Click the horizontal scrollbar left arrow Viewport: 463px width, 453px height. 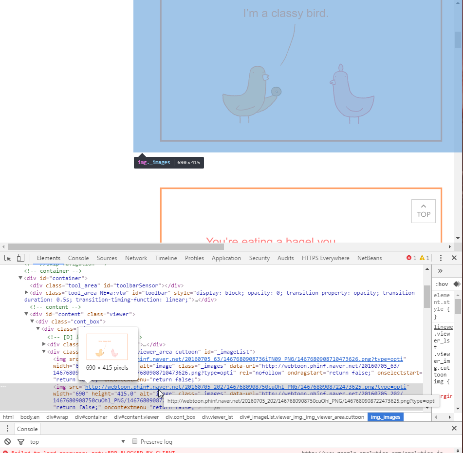(x=3, y=246)
